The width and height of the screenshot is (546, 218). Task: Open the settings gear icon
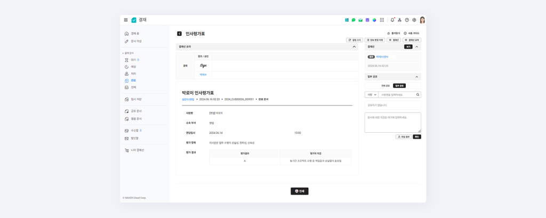point(414,20)
